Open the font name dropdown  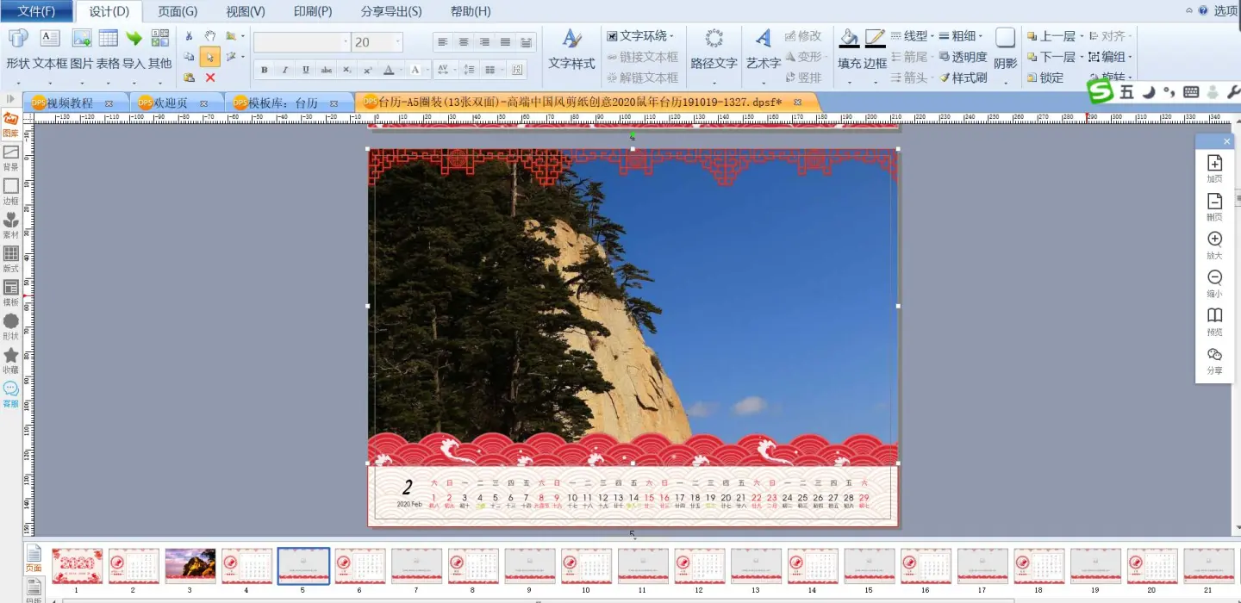tap(346, 42)
